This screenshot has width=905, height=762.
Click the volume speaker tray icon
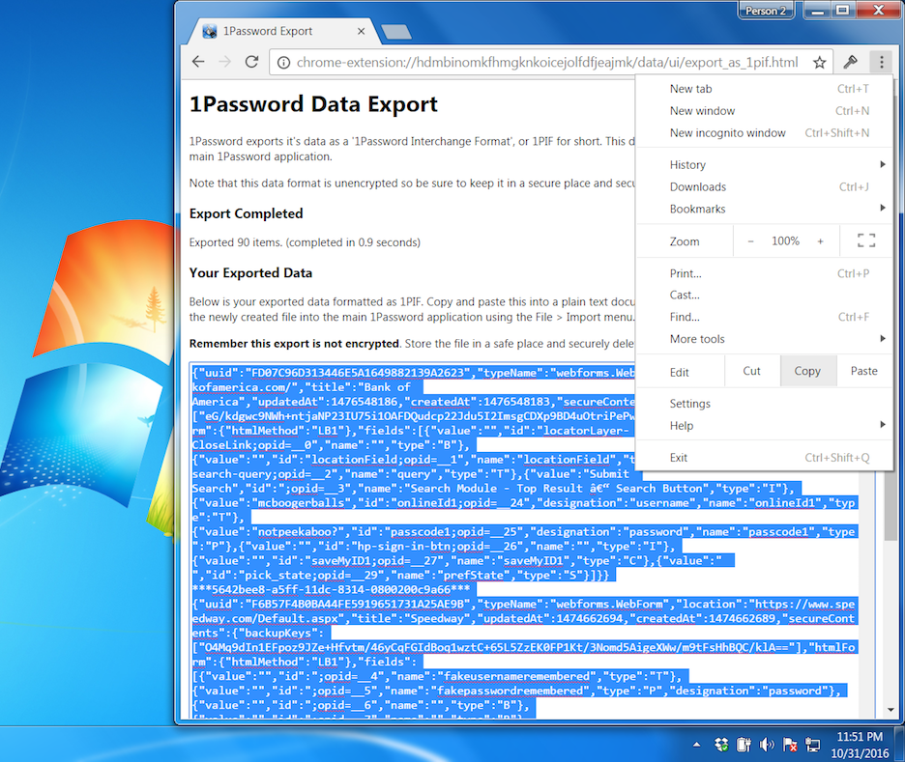[x=767, y=745]
